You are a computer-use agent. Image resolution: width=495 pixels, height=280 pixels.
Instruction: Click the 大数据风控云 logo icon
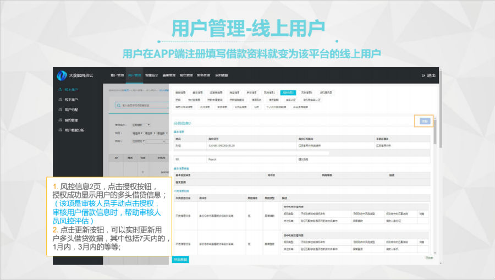(x=62, y=75)
